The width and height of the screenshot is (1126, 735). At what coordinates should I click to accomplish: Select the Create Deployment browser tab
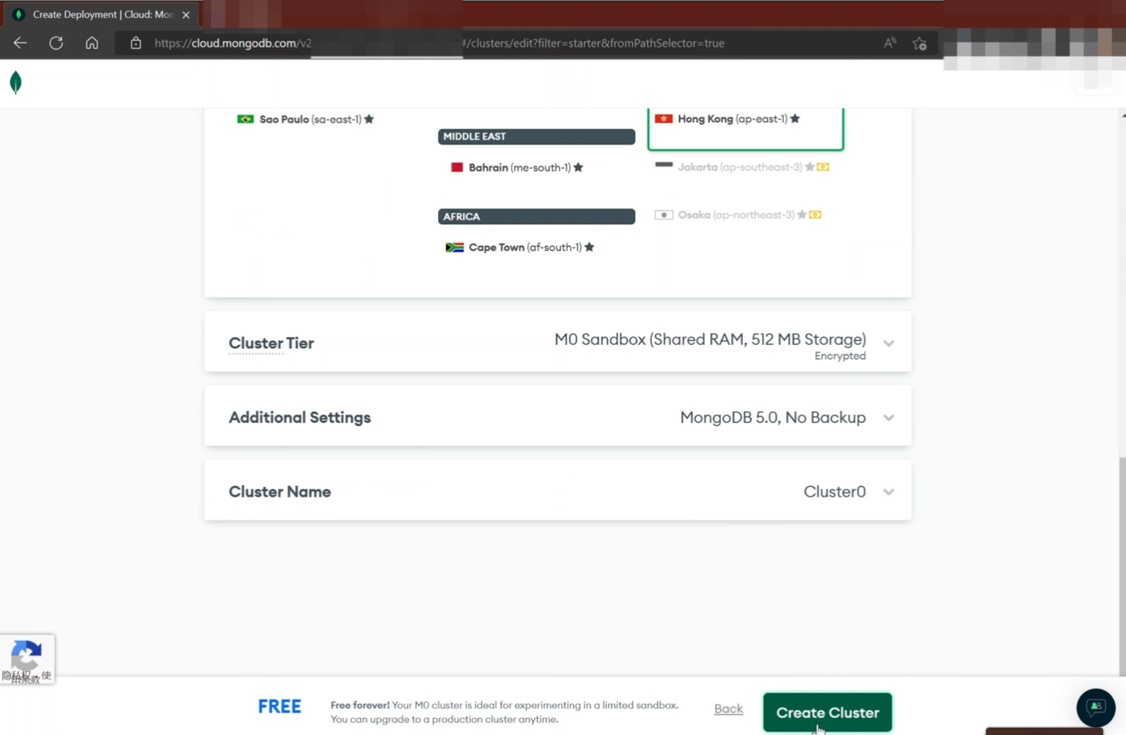click(101, 14)
